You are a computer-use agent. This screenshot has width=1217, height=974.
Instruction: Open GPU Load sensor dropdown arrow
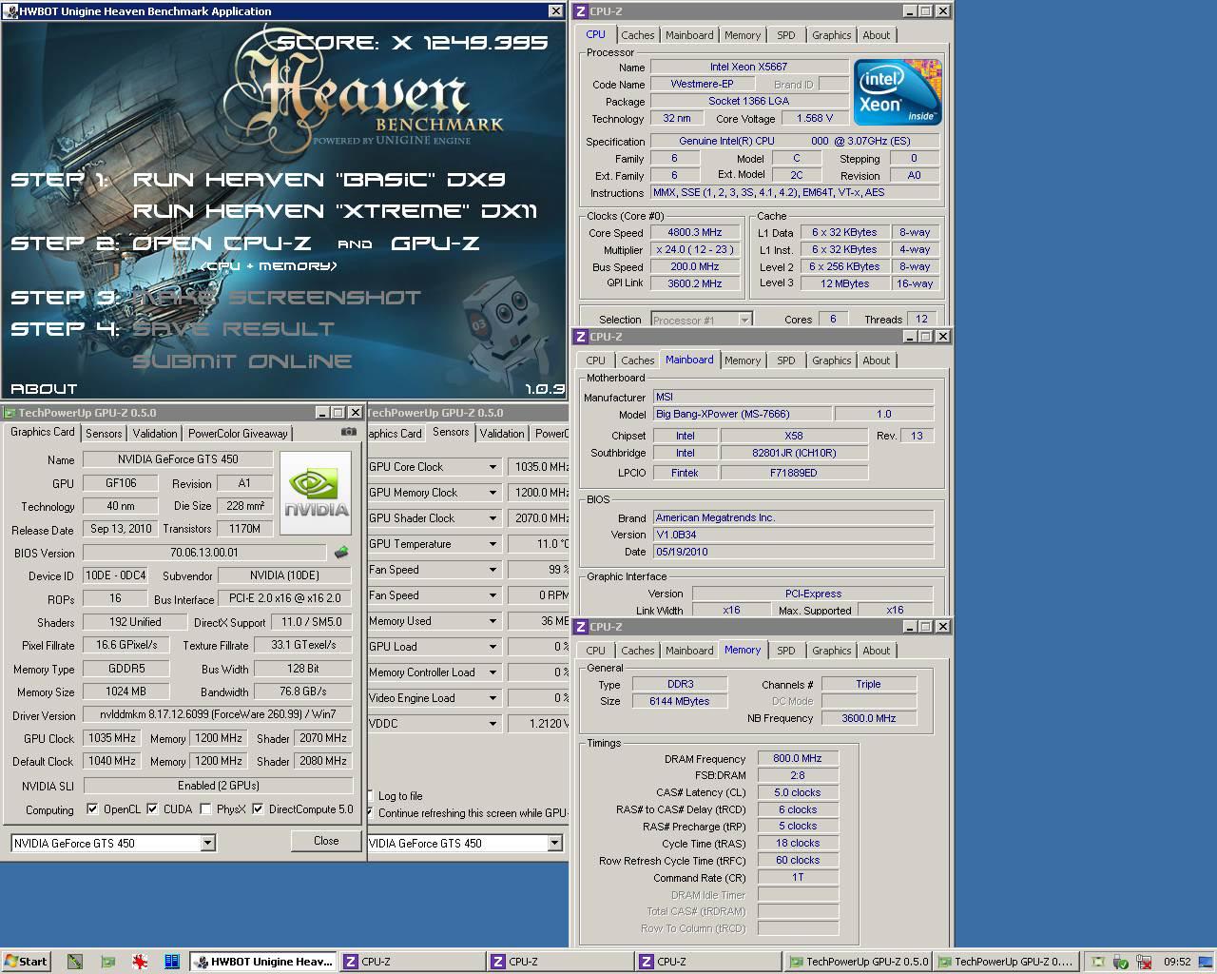[493, 647]
